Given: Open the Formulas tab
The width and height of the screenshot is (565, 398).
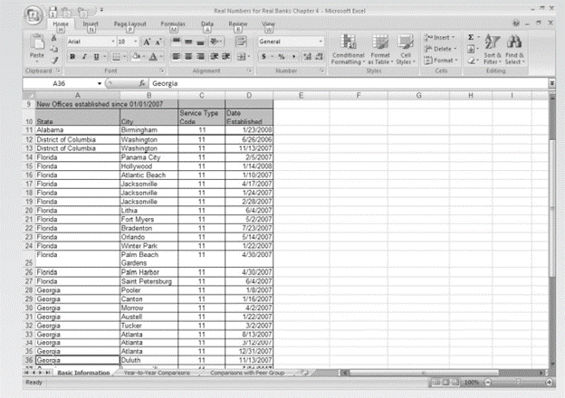Looking at the screenshot, I should [173, 24].
